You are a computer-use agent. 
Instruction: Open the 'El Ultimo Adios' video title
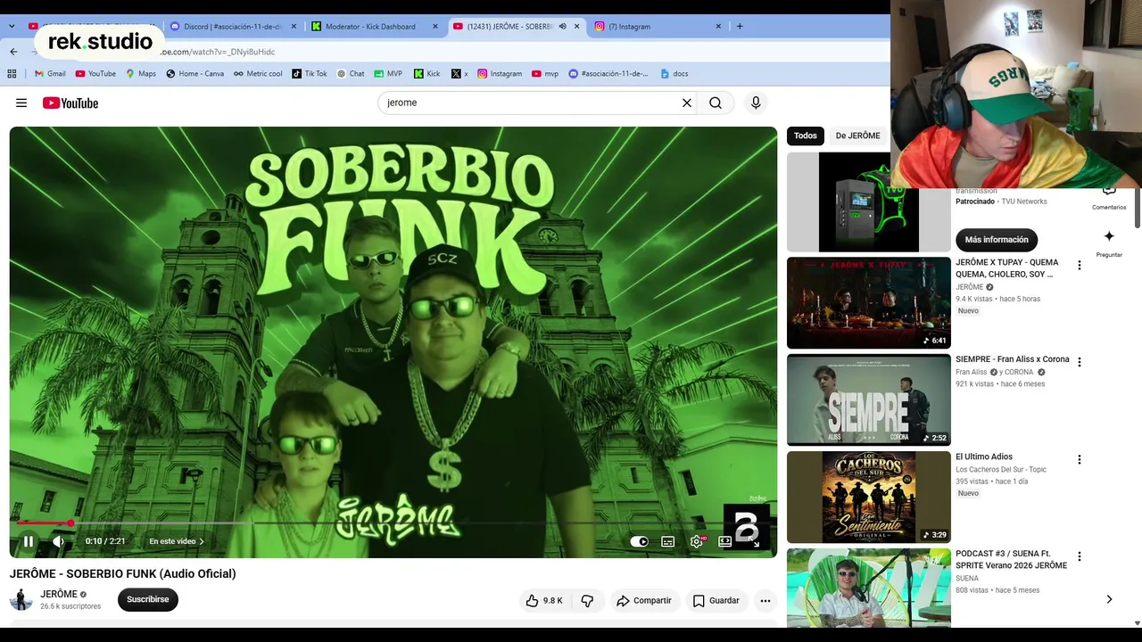tap(984, 457)
